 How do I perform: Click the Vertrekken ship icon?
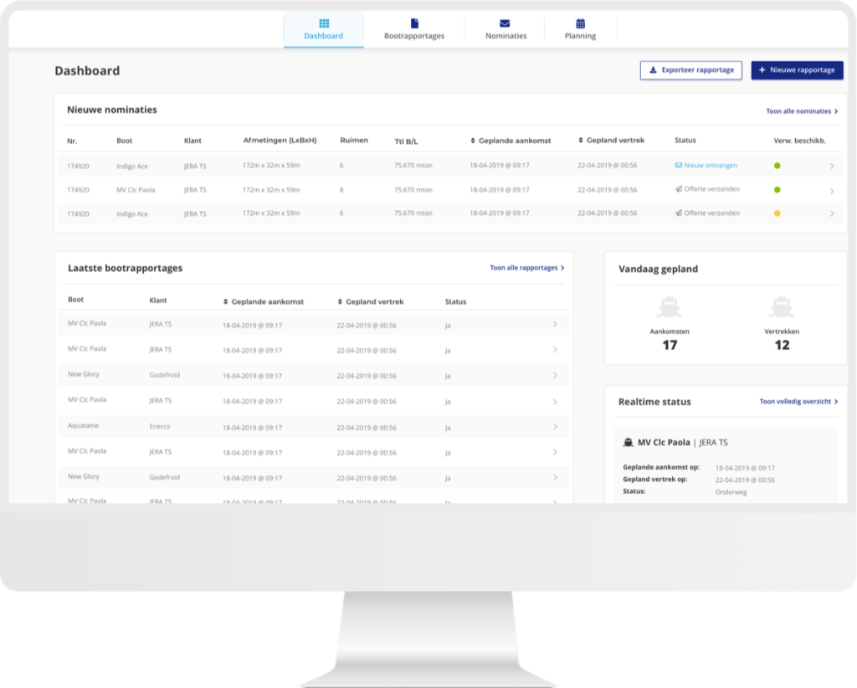pyautogui.click(x=782, y=308)
